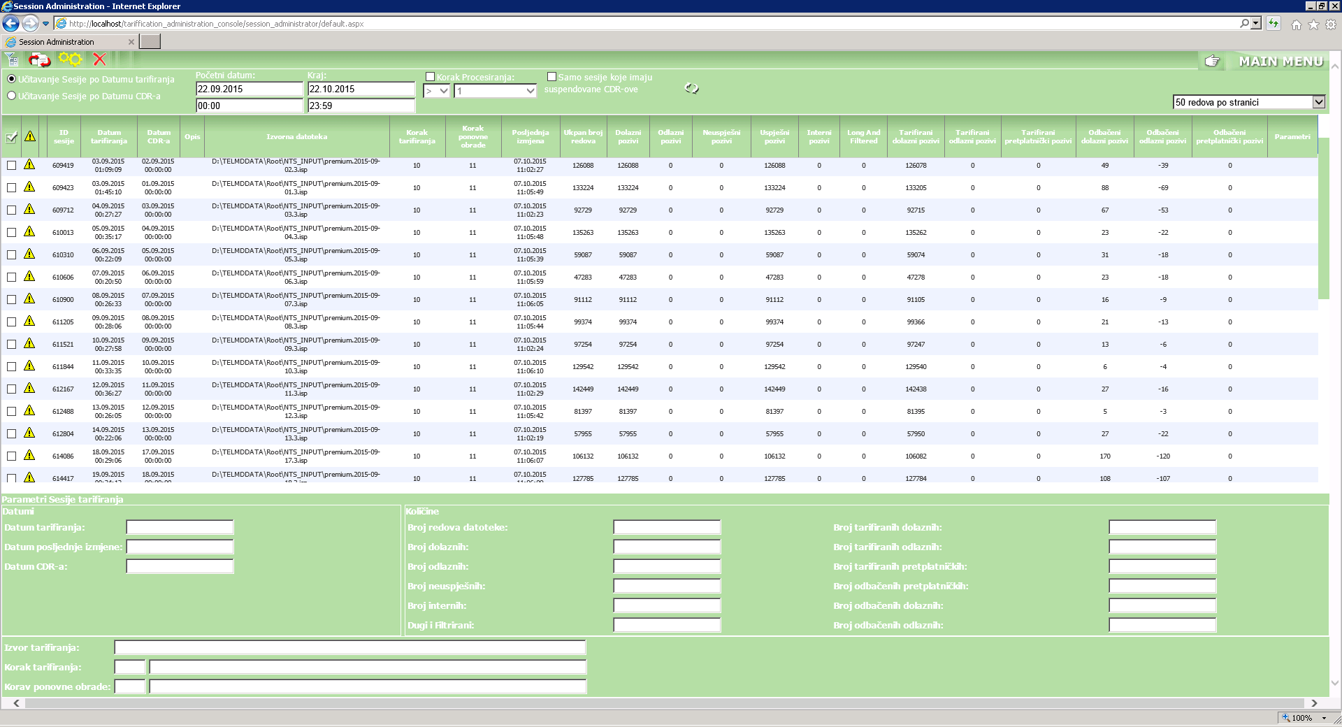
Task: Enable only sessions with suspended CDRs checkbox
Action: [551, 77]
